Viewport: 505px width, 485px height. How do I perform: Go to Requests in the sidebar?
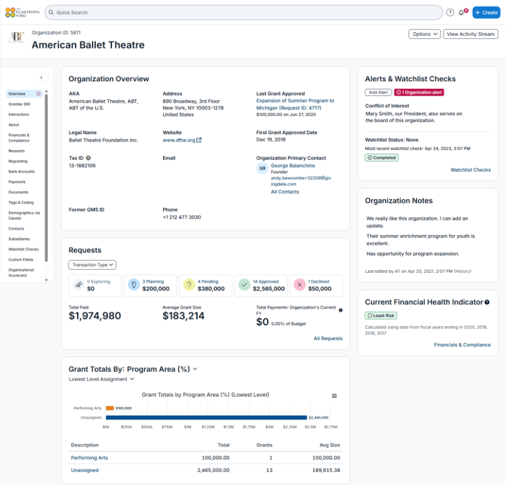pyautogui.click(x=16, y=151)
